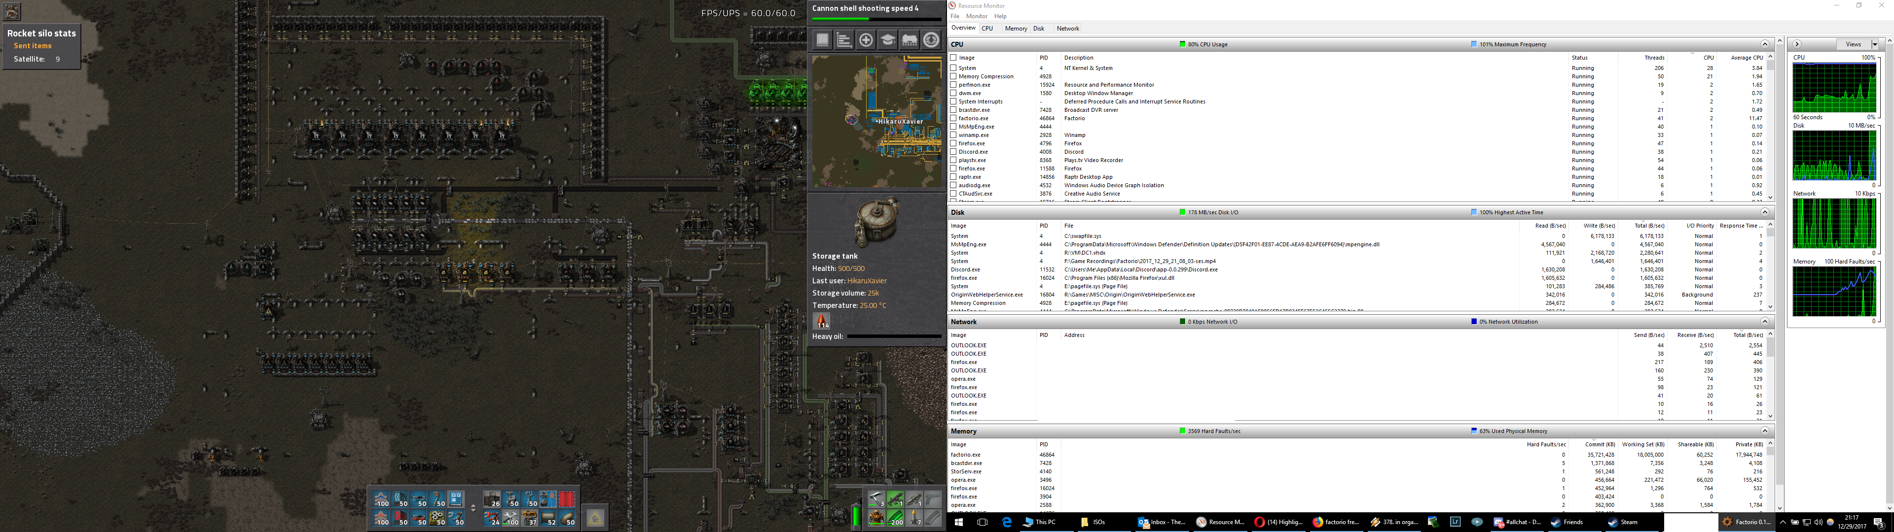This screenshot has height=532, width=1894.
Task: Click the circled plus bonuses button
Action: click(866, 40)
